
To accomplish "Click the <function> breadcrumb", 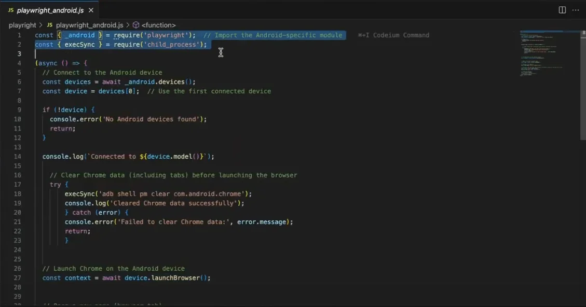I will click(x=158, y=25).
